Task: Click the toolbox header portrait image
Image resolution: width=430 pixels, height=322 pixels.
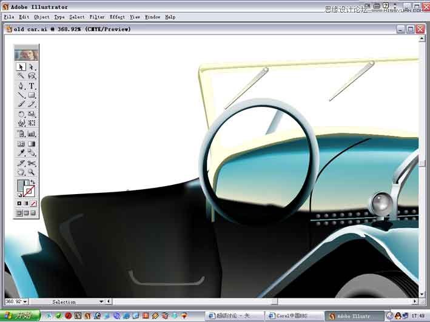Action: point(26,55)
